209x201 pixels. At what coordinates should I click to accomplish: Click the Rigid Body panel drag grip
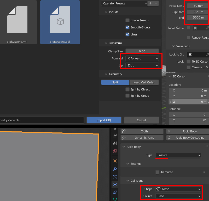click(x=205, y=147)
